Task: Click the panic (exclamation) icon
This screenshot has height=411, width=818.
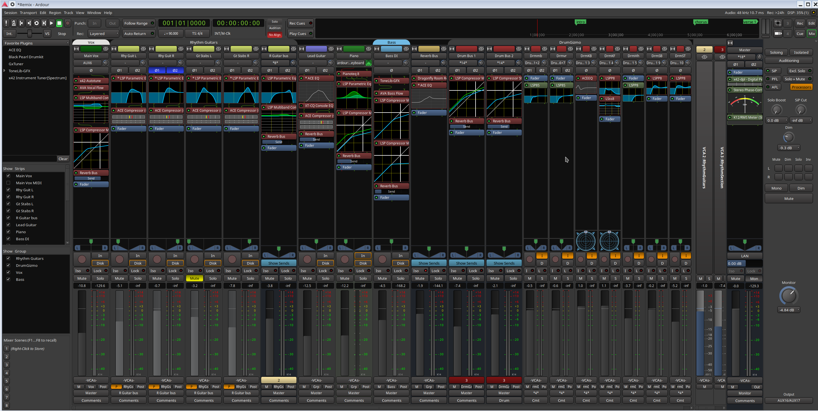Action: (x=6, y=23)
